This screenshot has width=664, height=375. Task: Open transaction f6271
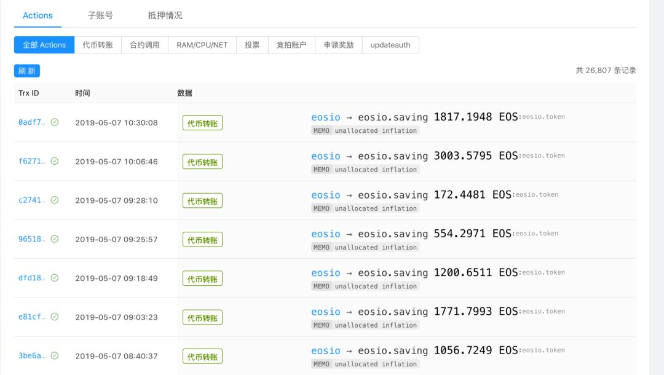[x=32, y=161]
